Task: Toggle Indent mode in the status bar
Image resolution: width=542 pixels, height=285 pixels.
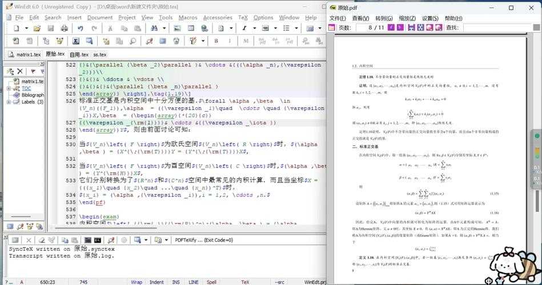Action: point(156,282)
